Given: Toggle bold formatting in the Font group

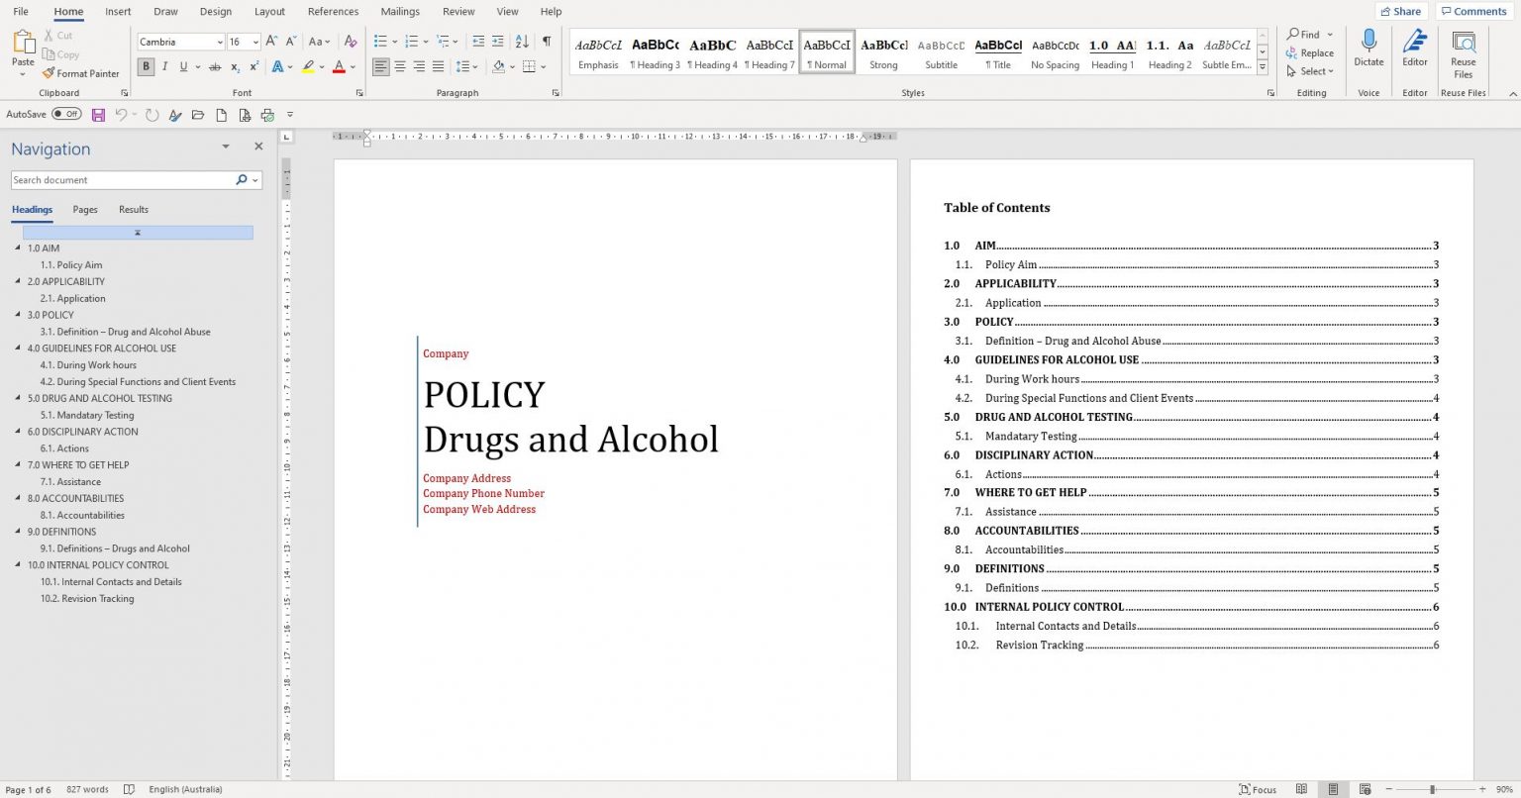Looking at the screenshot, I should [x=146, y=66].
